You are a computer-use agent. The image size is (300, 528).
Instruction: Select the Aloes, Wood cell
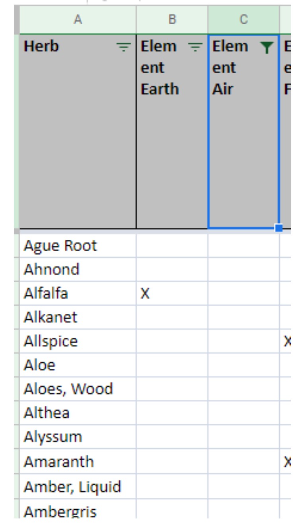tap(78, 389)
